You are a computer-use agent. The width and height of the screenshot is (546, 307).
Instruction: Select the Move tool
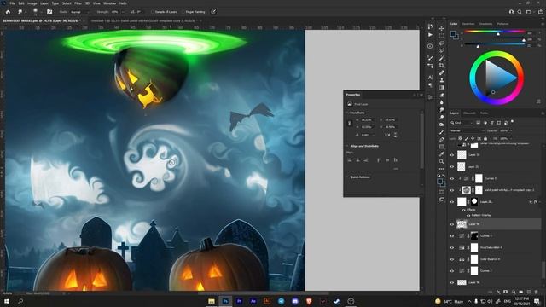[x=442, y=28]
